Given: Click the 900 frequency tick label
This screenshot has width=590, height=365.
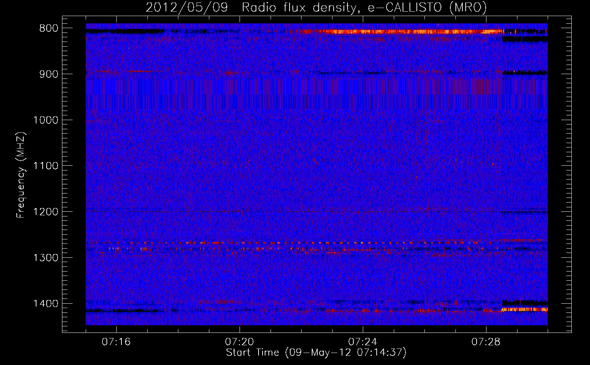Looking at the screenshot, I should tap(49, 74).
